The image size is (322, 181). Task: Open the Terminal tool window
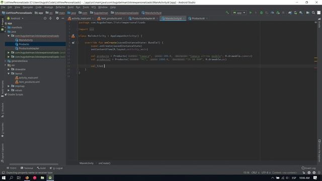pos(27,168)
